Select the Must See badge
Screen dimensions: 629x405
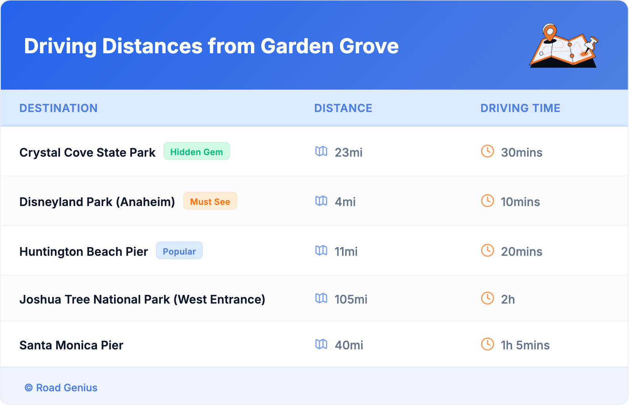pyautogui.click(x=210, y=201)
